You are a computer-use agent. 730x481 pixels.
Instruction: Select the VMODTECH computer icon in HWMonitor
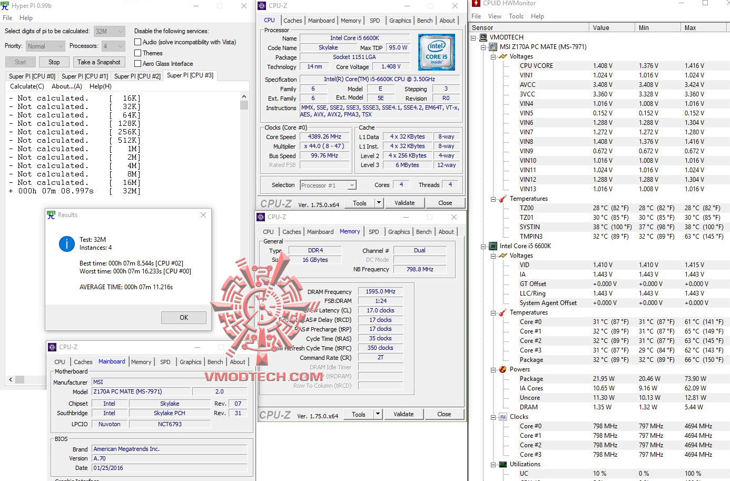[484, 37]
